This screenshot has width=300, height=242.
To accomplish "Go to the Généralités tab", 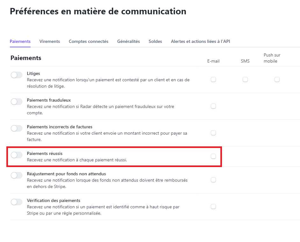I will coord(128,41).
